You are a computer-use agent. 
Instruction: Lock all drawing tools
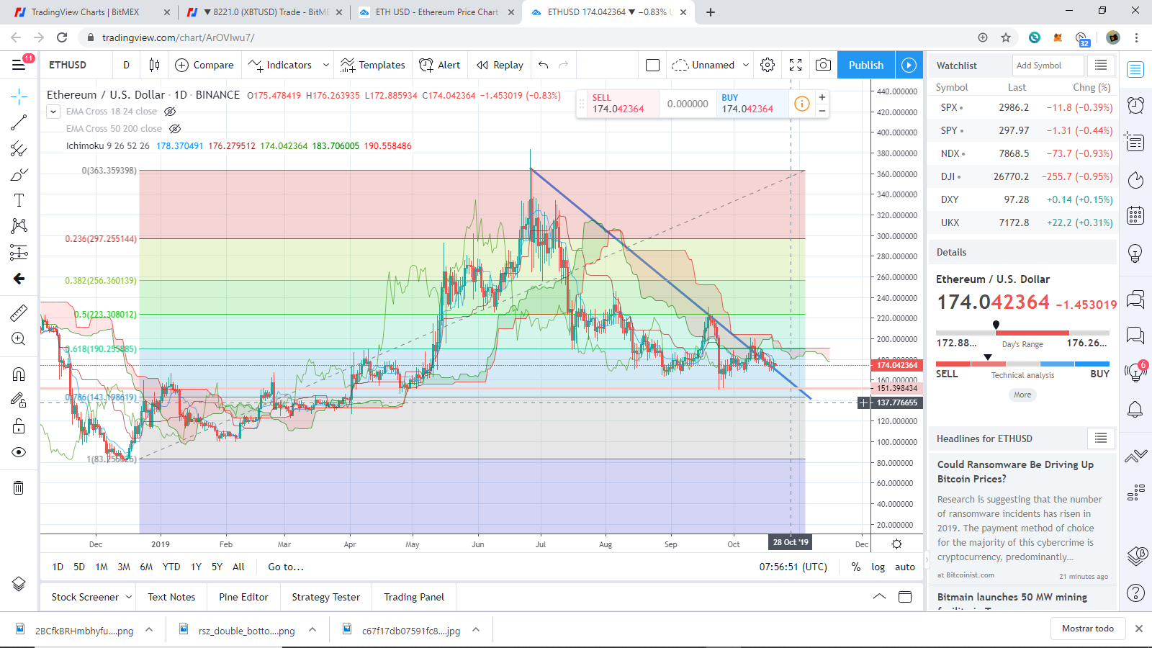click(19, 426)
